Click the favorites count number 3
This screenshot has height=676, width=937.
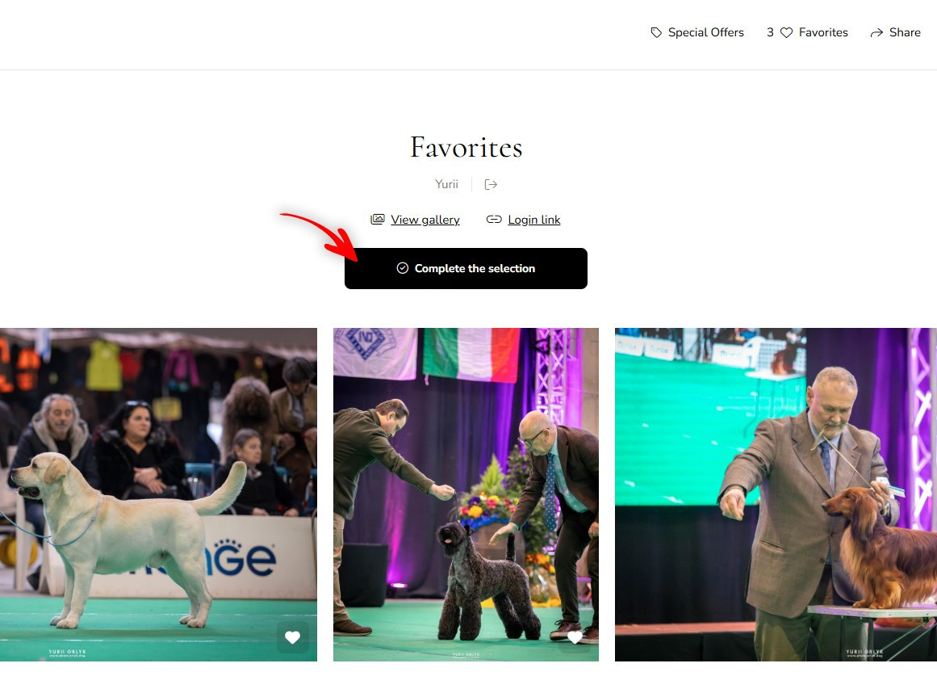point(770,33)
